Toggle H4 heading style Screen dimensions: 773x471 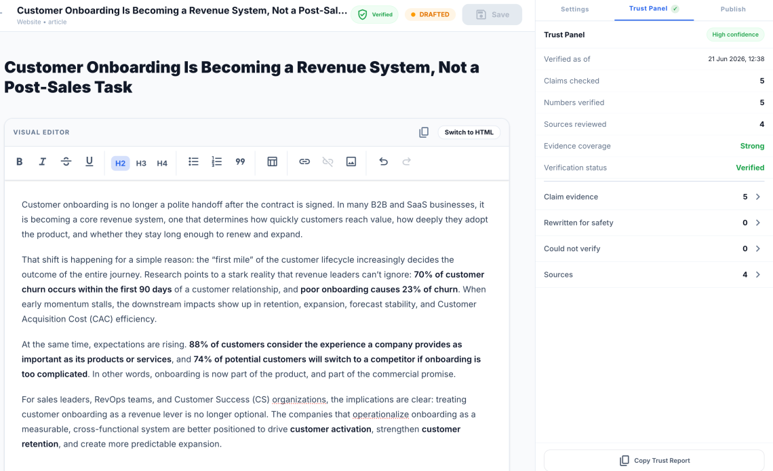click(x=162, y=164)
